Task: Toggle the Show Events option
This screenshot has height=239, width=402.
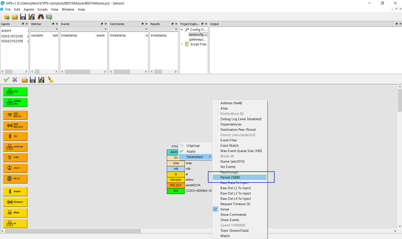Action: coord(230,220)
